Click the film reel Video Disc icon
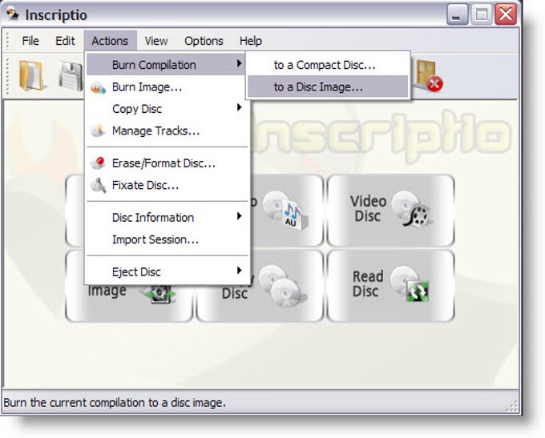Screen dimensions: 545x438 412,210
